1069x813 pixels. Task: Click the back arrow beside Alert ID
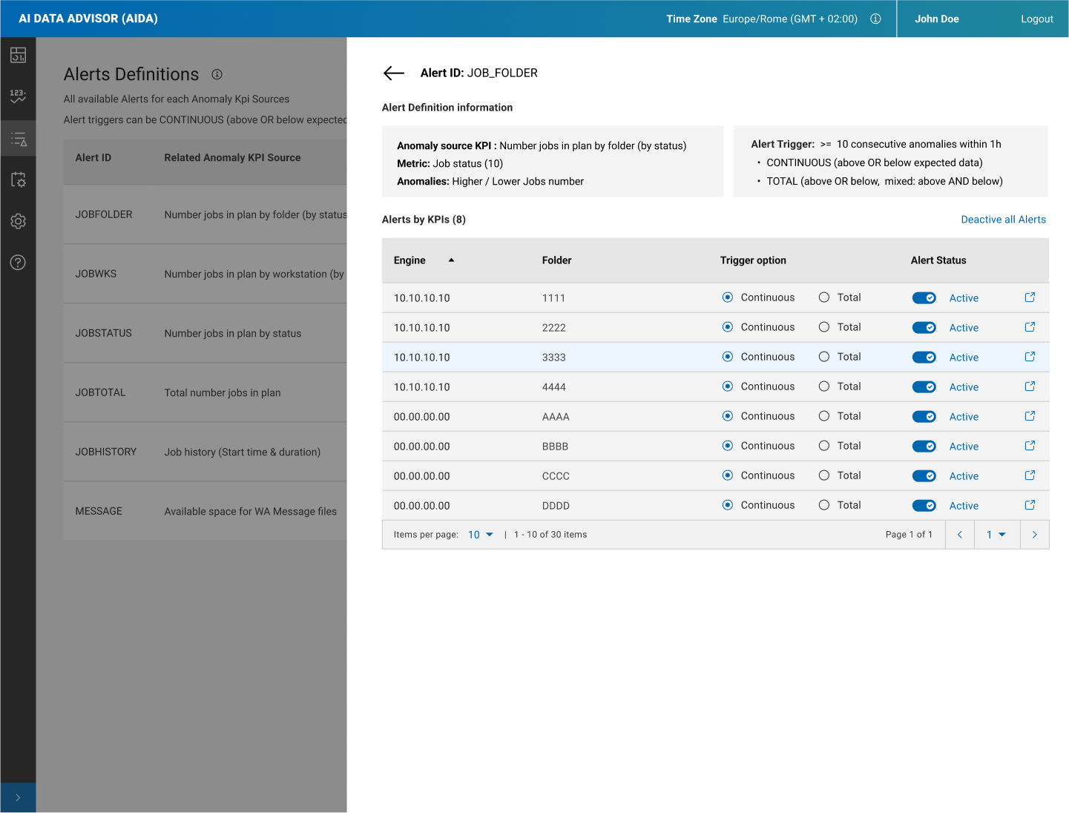pyautogui.click(x=393, y=73)
